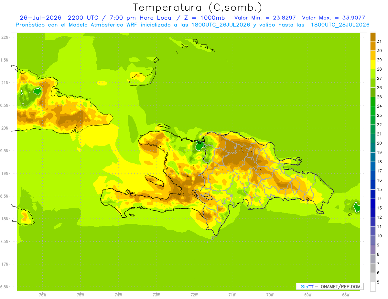
Task: Click blue legend swatch between 16 and 17
Action: [x=373, y=175]
